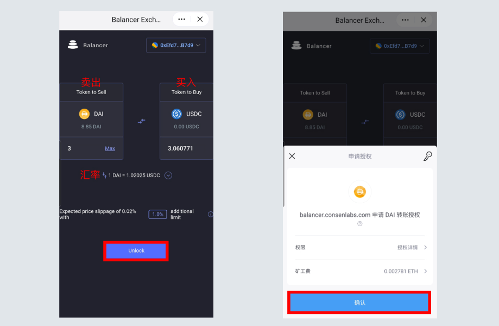Confirm authorization with the 确认 button
Screen dimensions: 499x326
(x=359, y=303)
